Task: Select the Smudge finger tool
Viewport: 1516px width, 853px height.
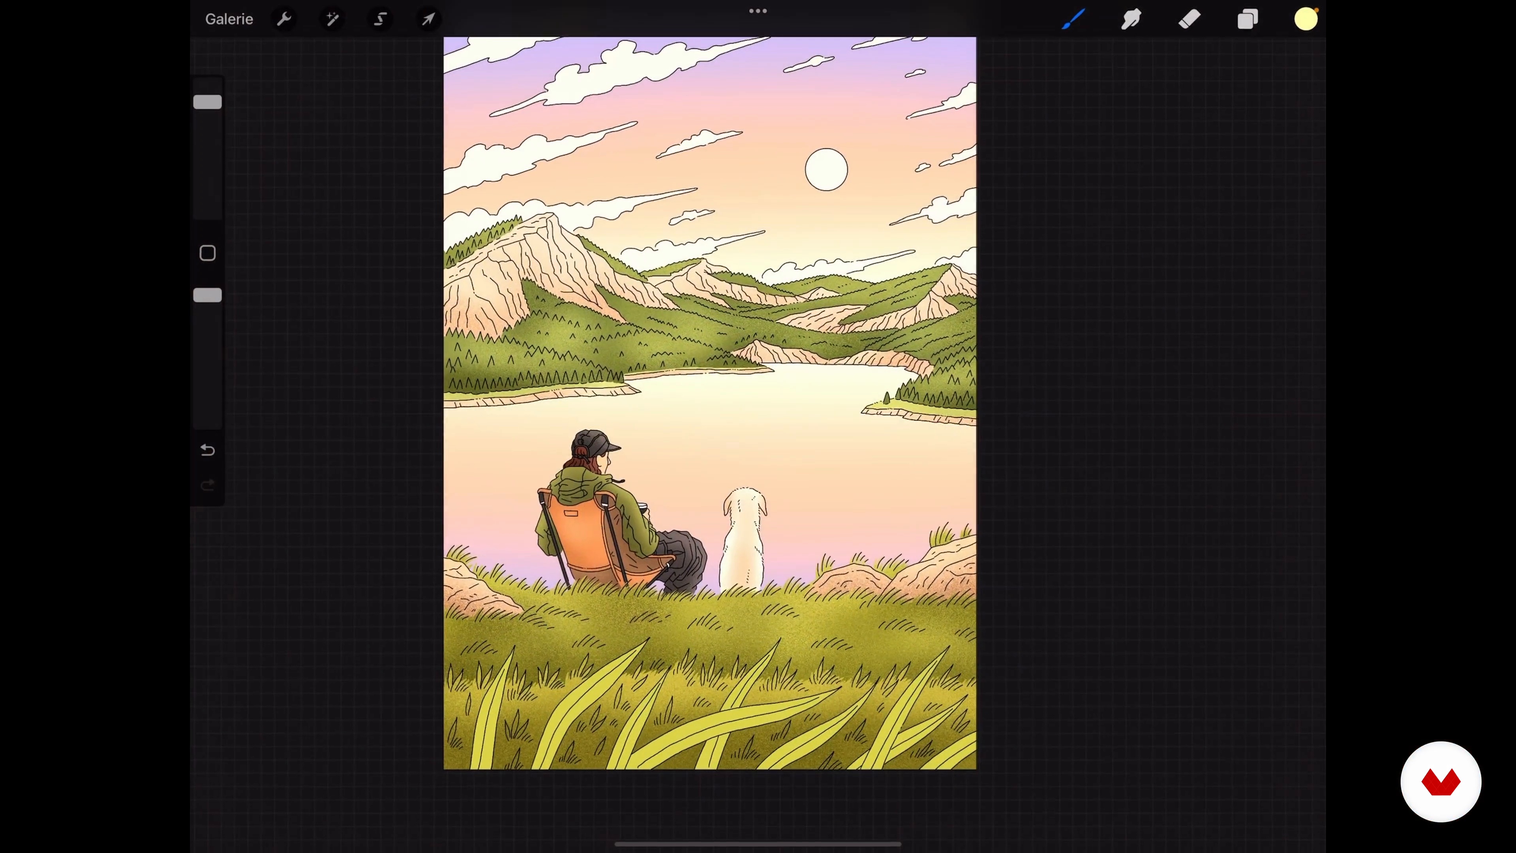Action: [x=1131, y=19]
